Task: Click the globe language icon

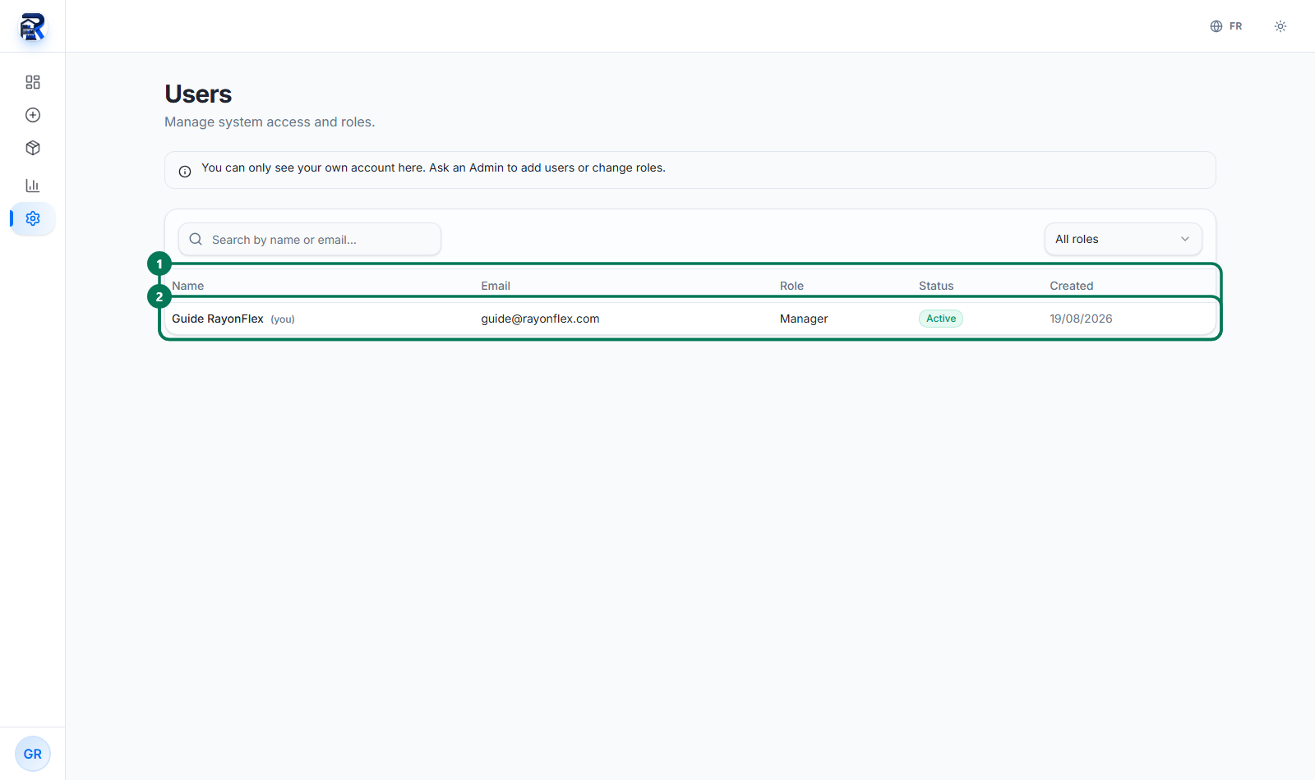Action: coord(1216,26)
